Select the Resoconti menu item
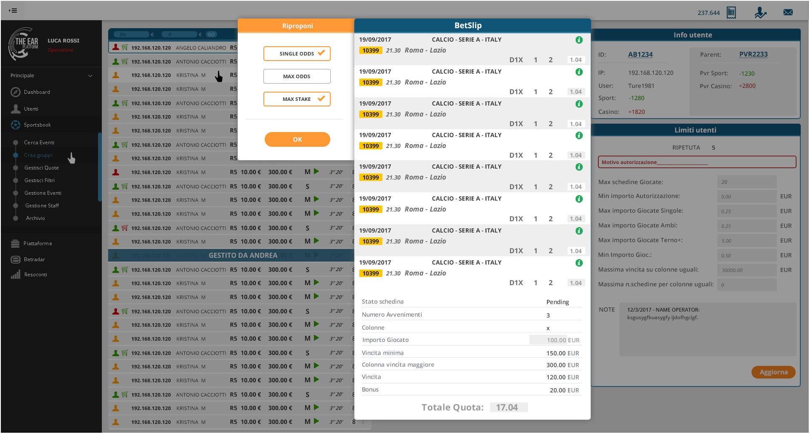The height and width of the screenshot is (434, 810). click(36, 275)
